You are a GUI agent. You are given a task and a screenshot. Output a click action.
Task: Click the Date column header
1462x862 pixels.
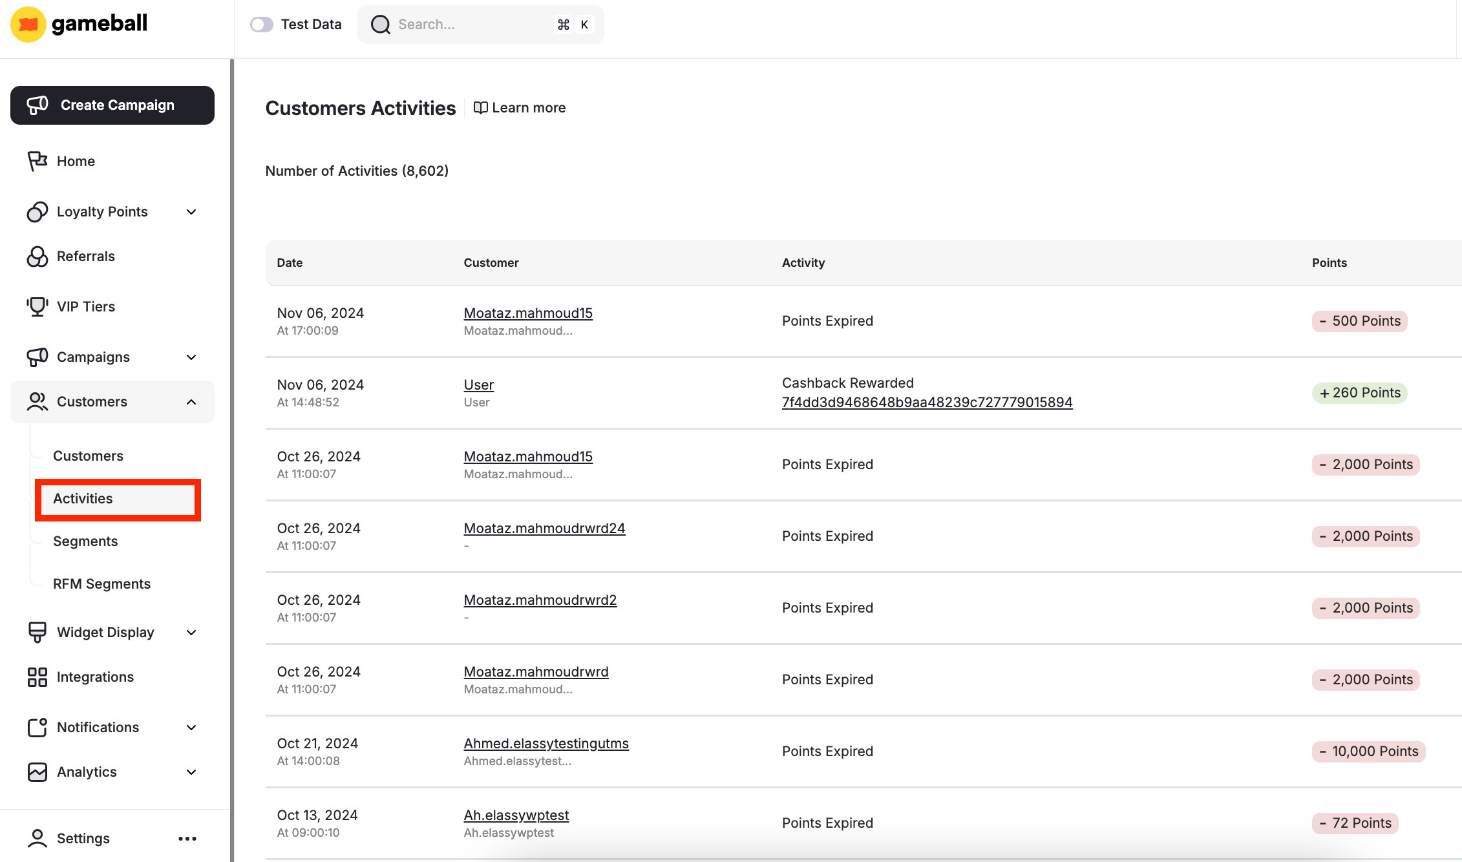(290, 262)
